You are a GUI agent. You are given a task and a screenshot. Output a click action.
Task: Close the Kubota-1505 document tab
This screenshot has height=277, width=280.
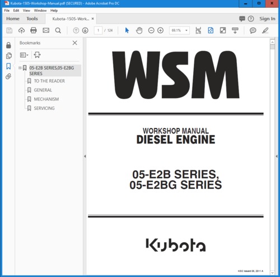tap(92, 19)
